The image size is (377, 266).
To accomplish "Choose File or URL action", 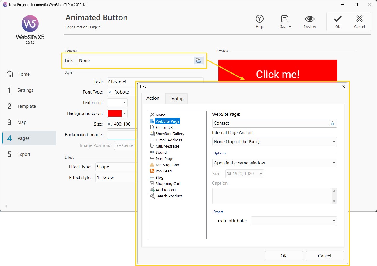I will click(x=162, y=127).
